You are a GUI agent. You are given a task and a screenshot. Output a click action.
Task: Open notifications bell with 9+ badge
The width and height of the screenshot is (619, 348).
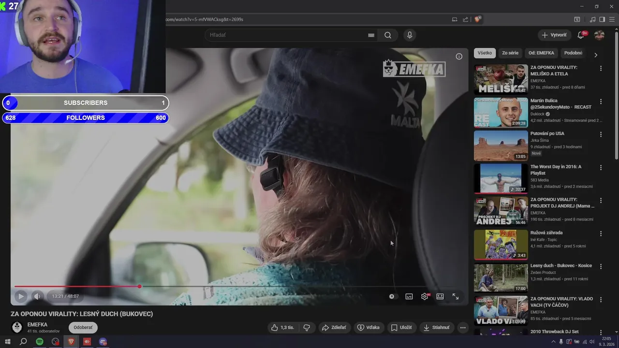click(581, 35)
